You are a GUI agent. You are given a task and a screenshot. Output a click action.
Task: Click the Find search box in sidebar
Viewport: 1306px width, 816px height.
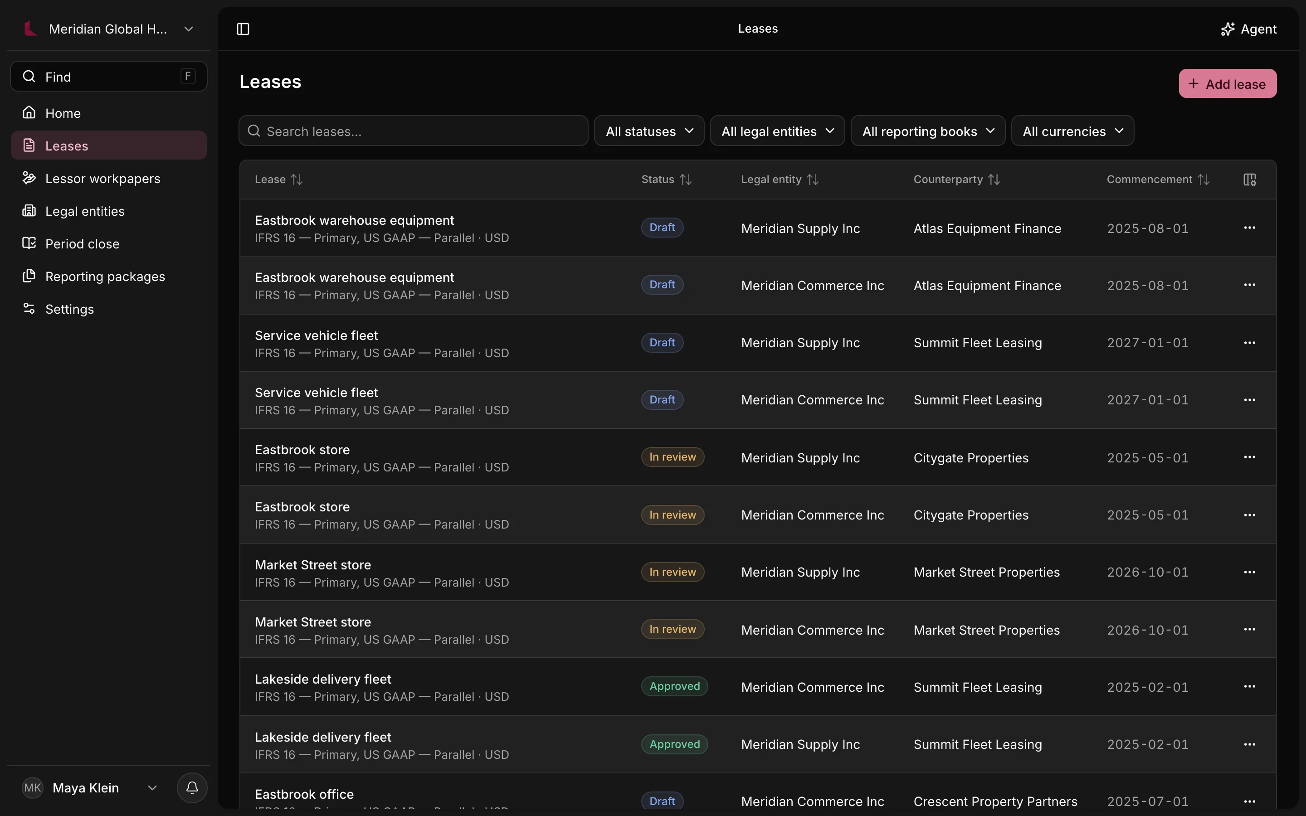click(108, 77)
